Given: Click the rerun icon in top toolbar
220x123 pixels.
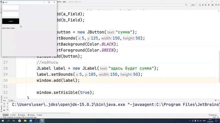Looking at the screenshot, I should tap(200, 5).
